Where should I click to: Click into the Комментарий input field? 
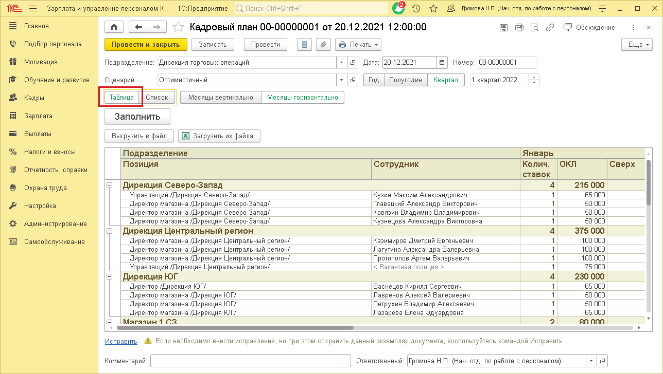coord(245,361)
